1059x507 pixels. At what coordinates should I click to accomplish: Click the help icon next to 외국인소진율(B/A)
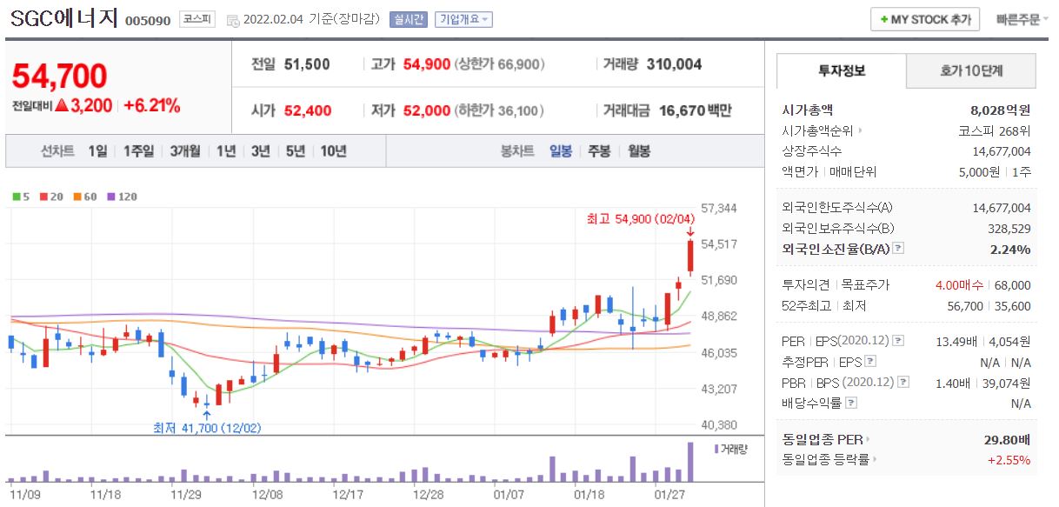(x=897, y=249)
